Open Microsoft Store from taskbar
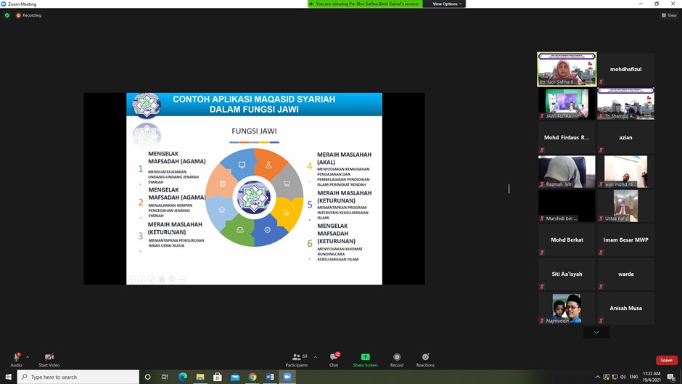 pyautogui.click(x=218, y=377)
